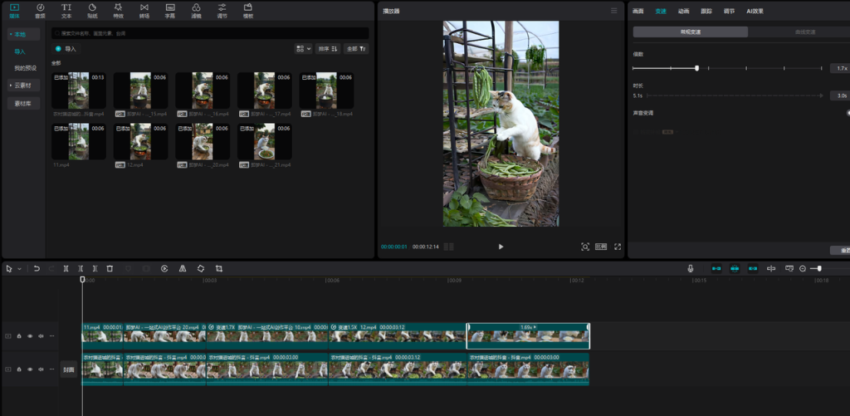The width and height of the screenshot is (850, 416).
Task: Toggle the 声音变调 switch
Action: [848, 113]
